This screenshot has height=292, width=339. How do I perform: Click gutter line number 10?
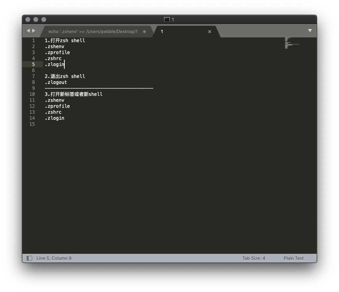(32, 94)
